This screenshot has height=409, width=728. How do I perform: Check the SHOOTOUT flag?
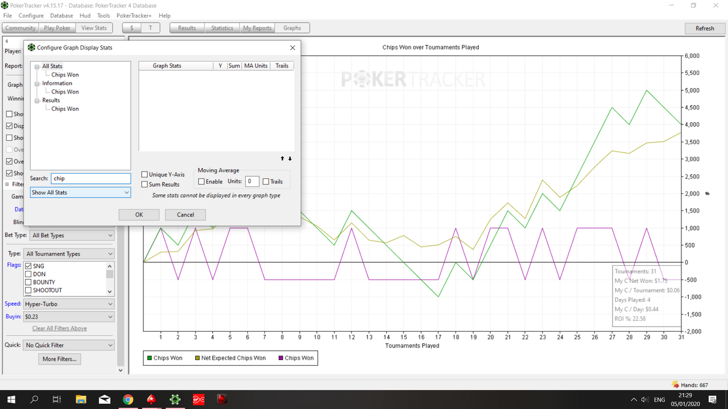(x=28, y=290)
